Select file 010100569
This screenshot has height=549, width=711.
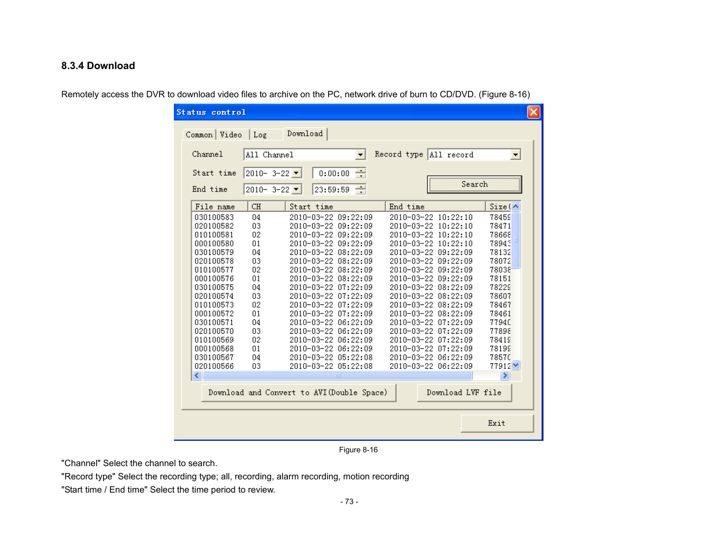(x=214, y=340)
